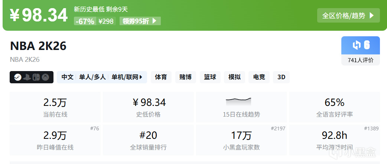Click the #1389 rank label
This screenshot has width=387, height=164.
click(371, 128)
